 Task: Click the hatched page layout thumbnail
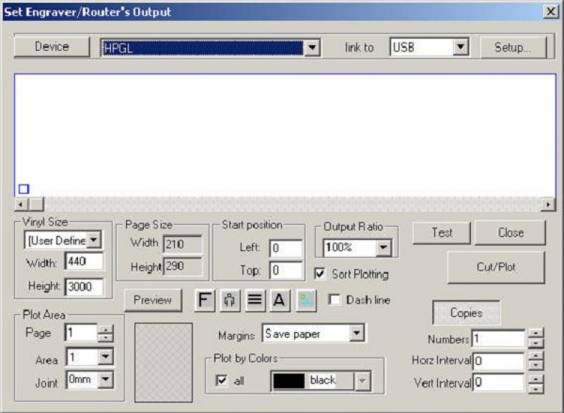point(164,362)
